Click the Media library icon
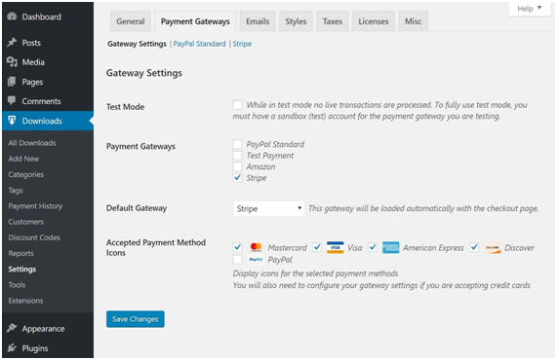The width and height of the screenshot is (558, 360). tap(12, 61)
